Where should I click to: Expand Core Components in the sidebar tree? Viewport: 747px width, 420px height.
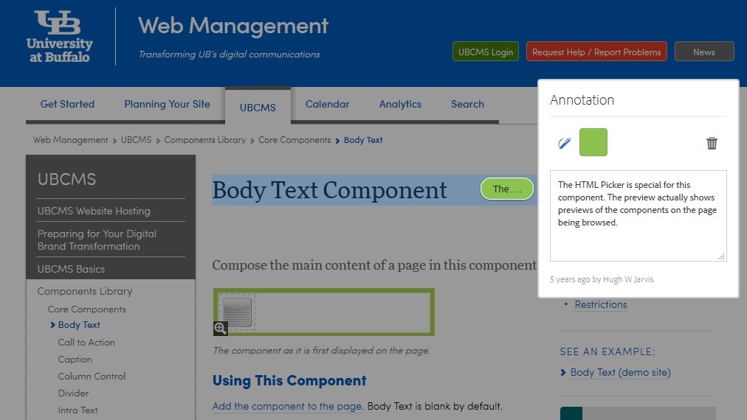click(87, 309)
